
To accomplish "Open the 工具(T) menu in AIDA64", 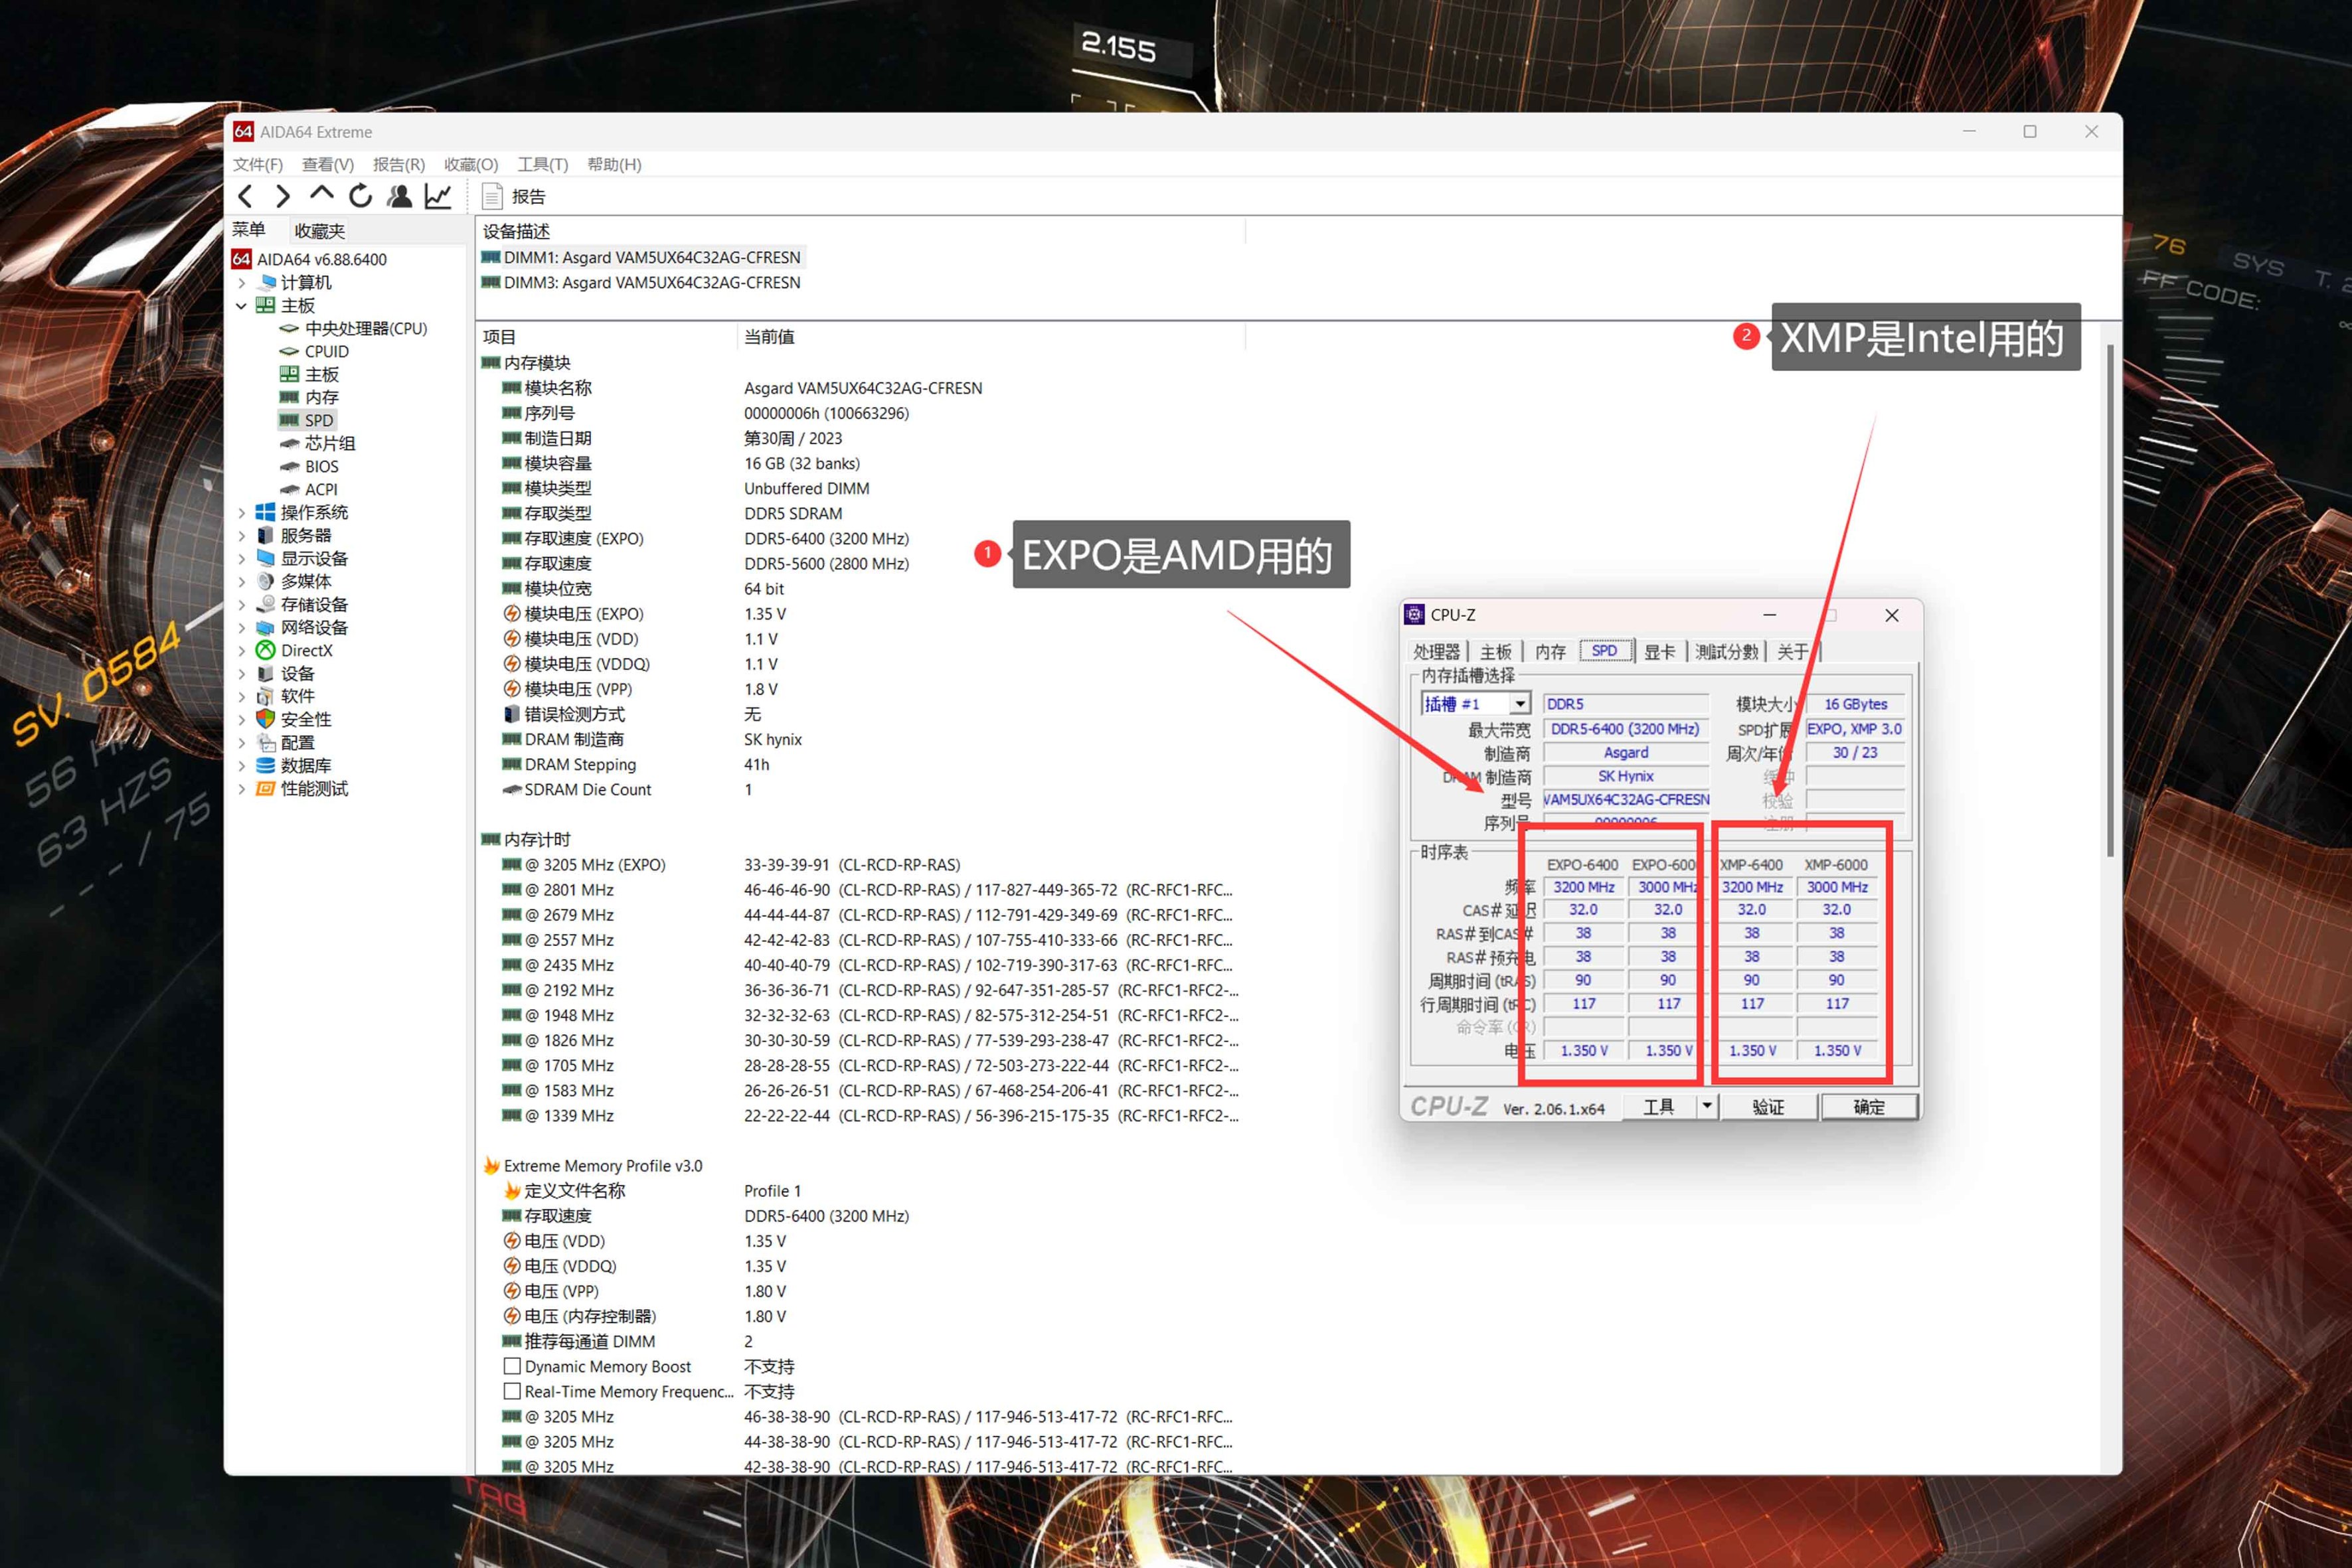I will pyautogui.click(x=542, y=164).
